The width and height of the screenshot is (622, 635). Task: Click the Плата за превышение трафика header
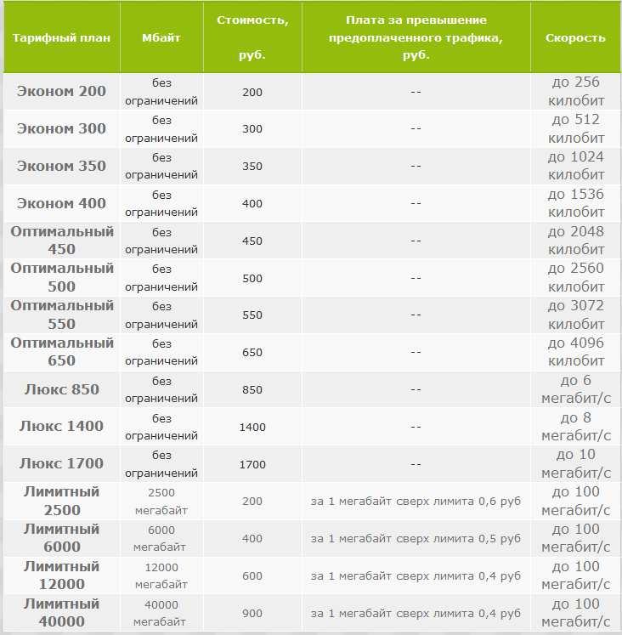(416, 37)
